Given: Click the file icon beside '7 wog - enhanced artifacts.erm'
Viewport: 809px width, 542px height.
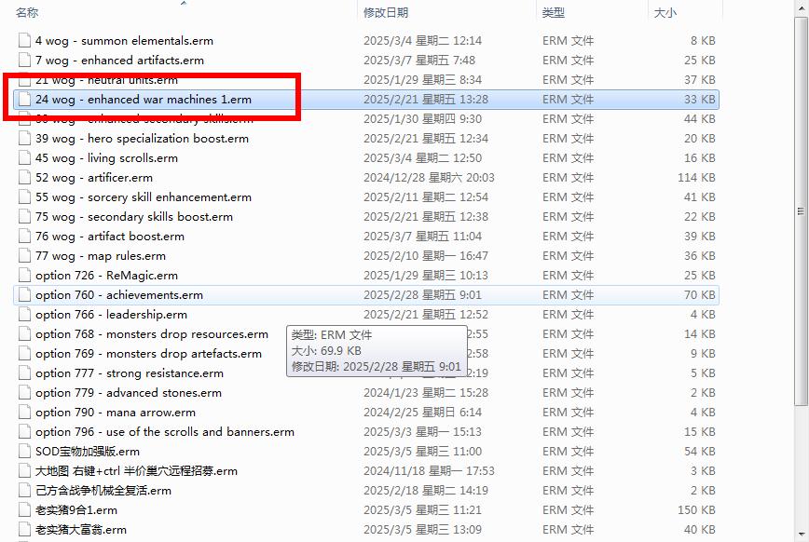Looking at the screenshot, I should [x=24, y=60].
